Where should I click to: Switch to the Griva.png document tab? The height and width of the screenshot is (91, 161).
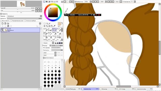108,89
